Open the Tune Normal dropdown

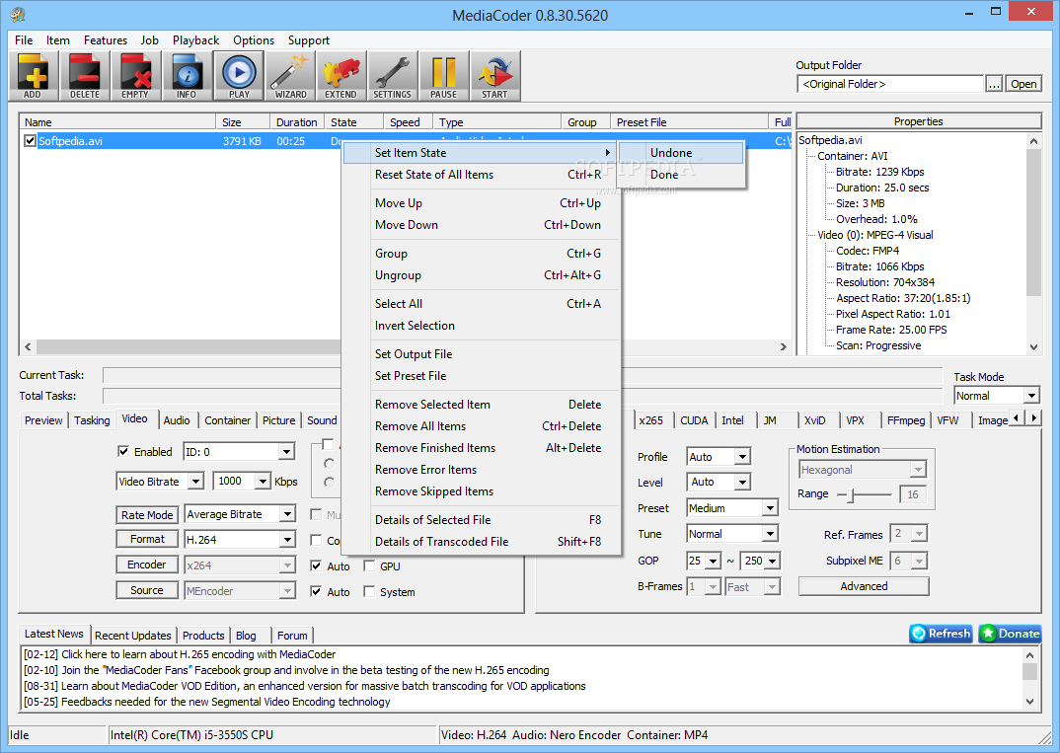pos(770,534)
